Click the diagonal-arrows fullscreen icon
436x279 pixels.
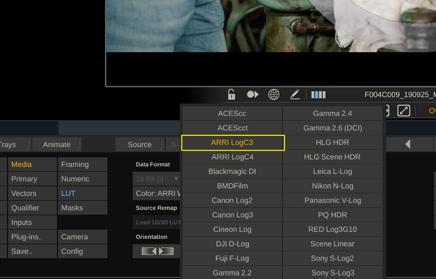(x=404, y=111)
